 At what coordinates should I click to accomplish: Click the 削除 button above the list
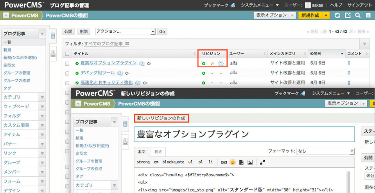(x=84, y=32)
